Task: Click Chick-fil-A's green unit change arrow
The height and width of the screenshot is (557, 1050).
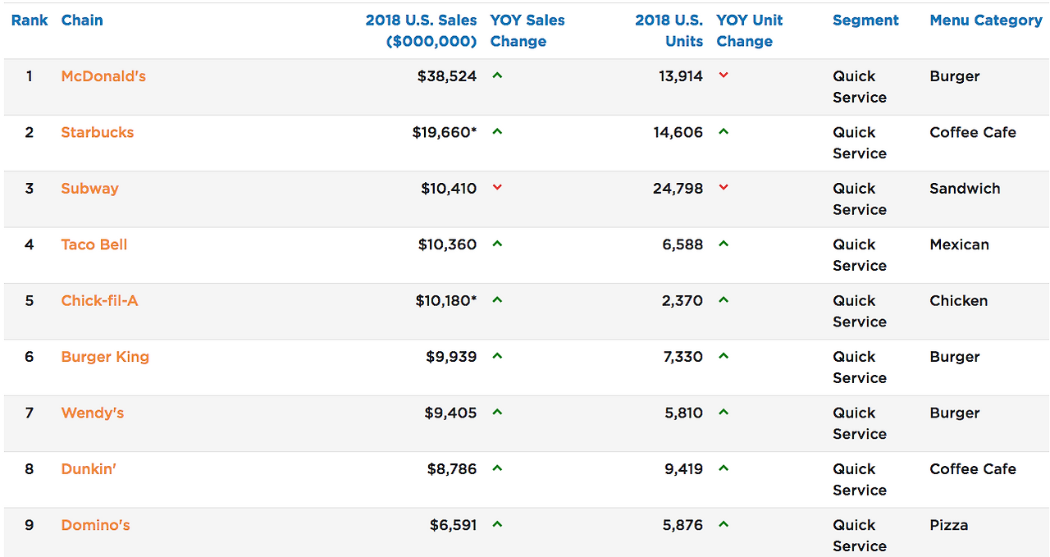Action: tap(724, 300)
